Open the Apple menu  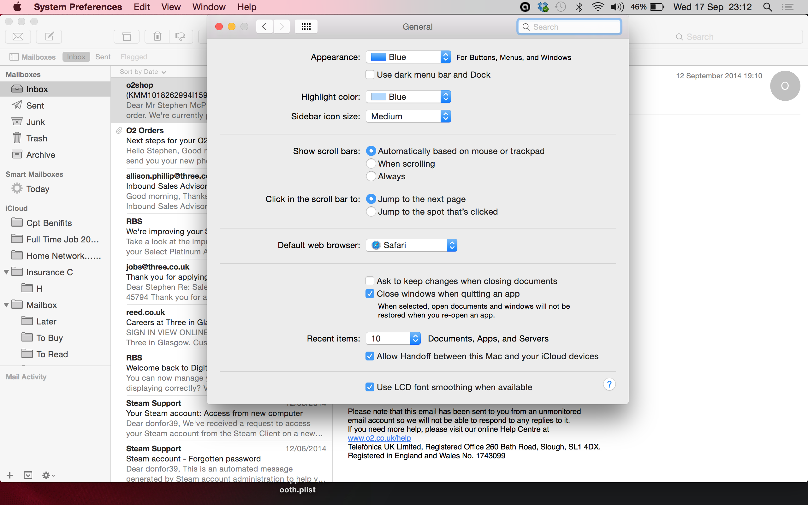tap(17, 7)
